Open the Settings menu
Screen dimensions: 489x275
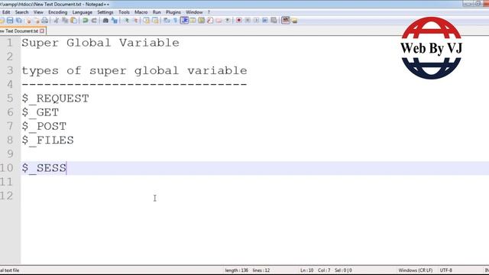105,12
